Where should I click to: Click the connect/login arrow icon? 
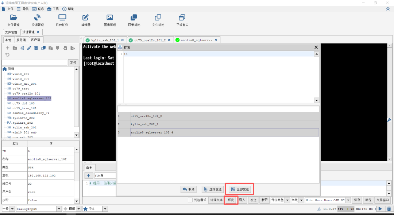[x=22, y=48]
